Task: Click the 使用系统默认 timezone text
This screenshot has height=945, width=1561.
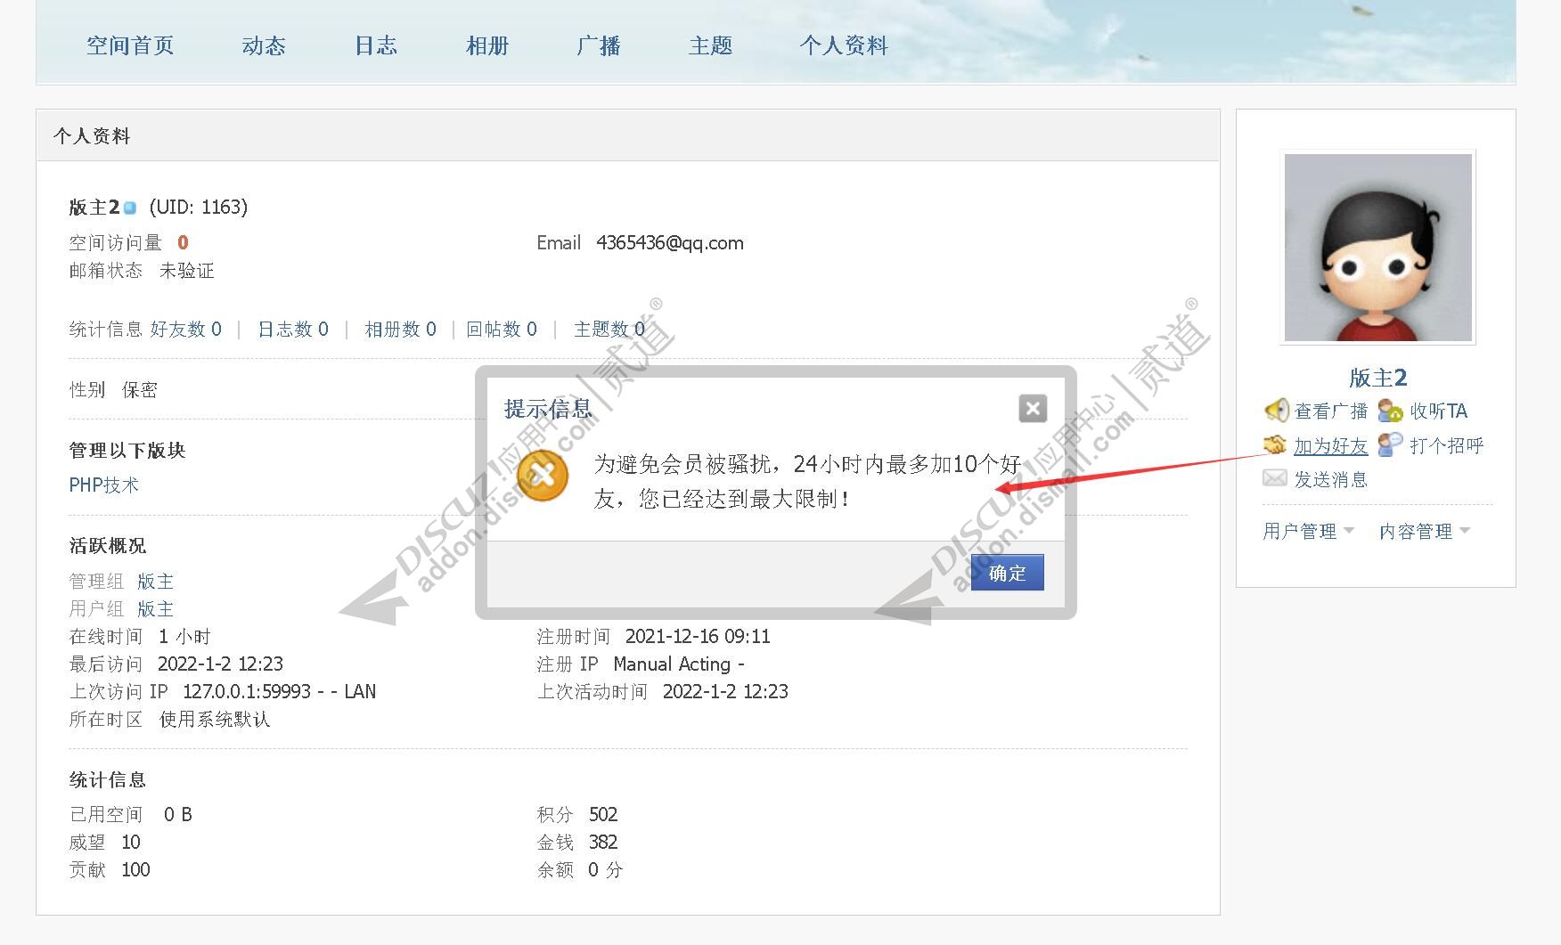Action: 215,720
